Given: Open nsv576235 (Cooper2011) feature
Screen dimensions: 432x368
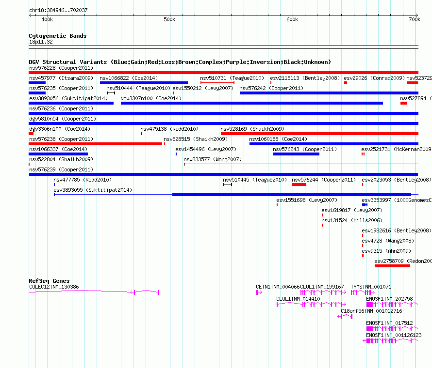Looking at the screenshot, I should [37, 93].
